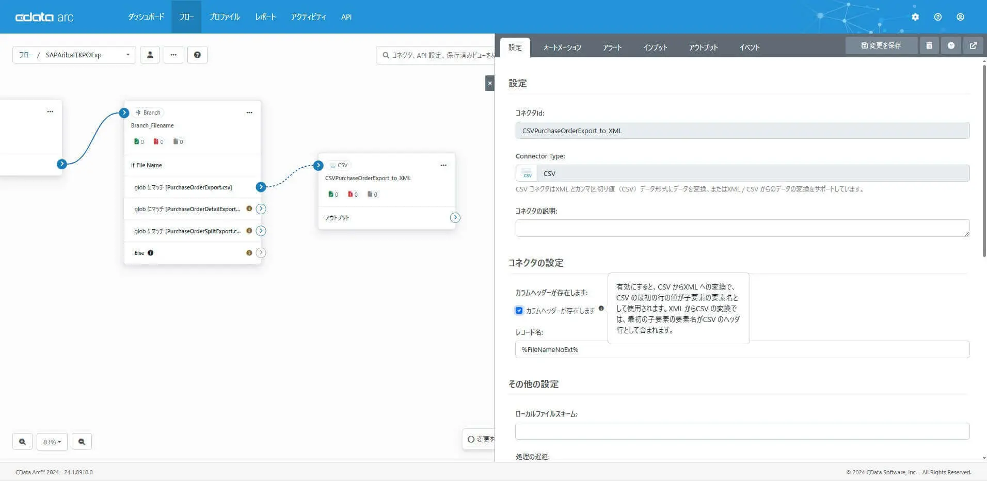The height and width of the screenshot is (481, 987).
Task: Click the CSV connector error count icon
Action: (x=350, y=194)
